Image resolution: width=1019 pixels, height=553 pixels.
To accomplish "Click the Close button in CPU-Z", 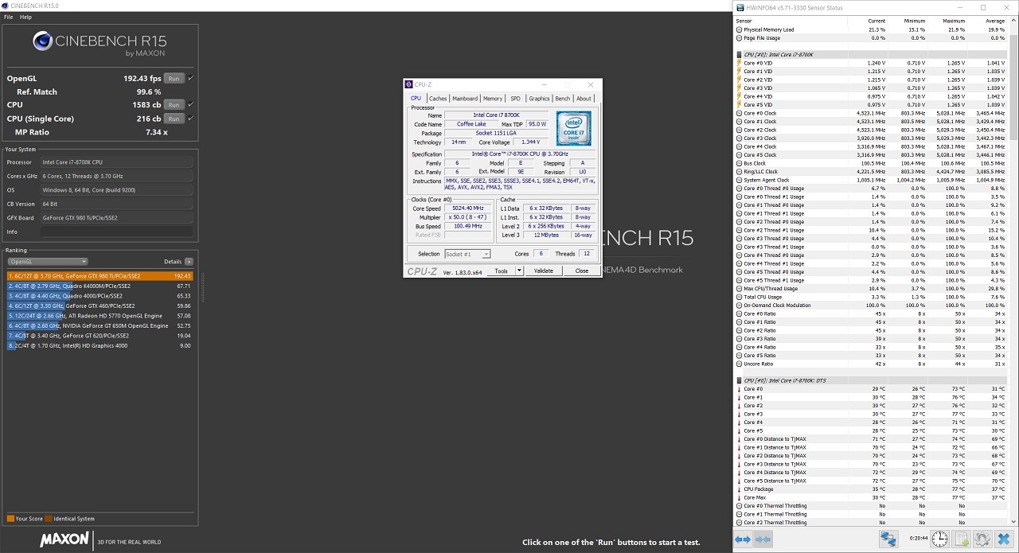I will click(582, 271).
